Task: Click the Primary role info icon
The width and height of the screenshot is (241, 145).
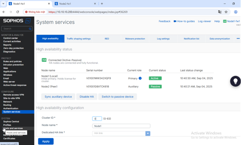Action: point(140,78)
